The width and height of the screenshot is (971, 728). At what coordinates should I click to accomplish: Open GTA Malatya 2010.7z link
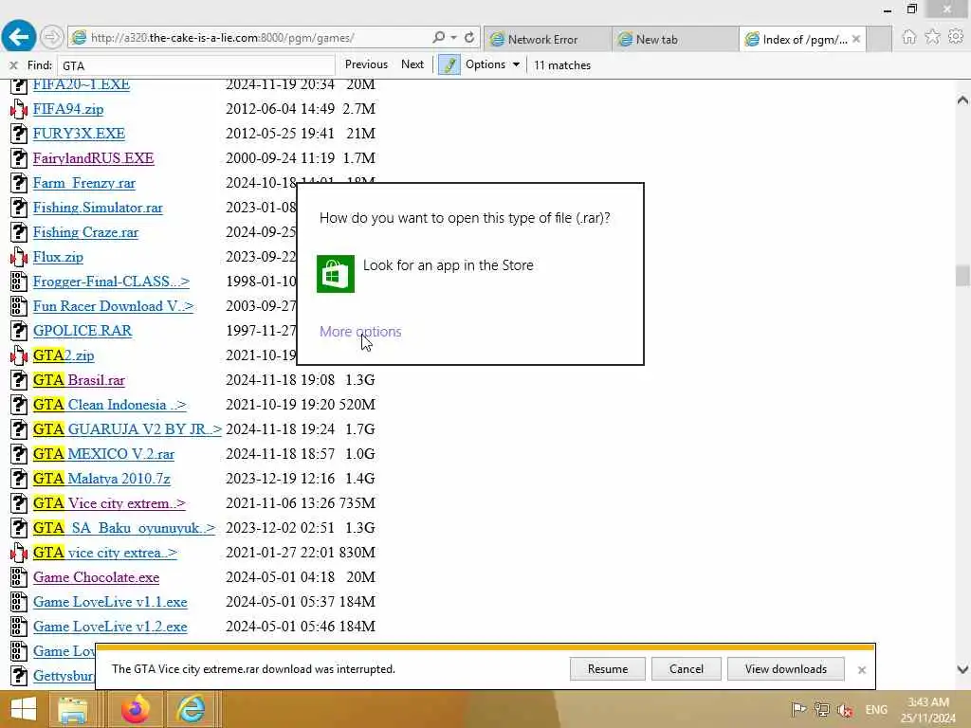(101, 479)
